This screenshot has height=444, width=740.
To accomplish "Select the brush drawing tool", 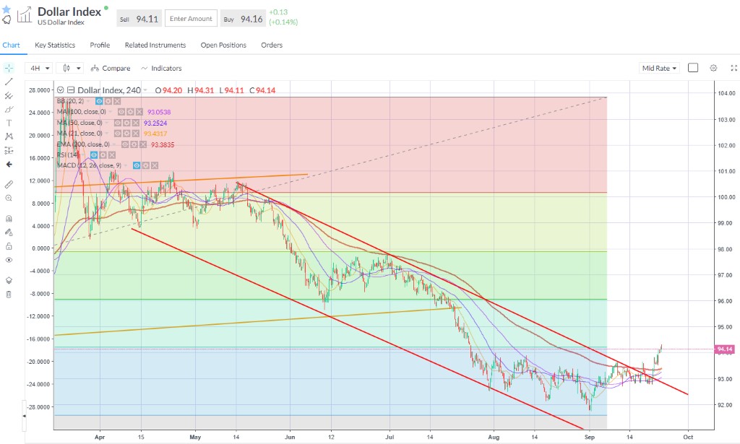I will (9, 109).
